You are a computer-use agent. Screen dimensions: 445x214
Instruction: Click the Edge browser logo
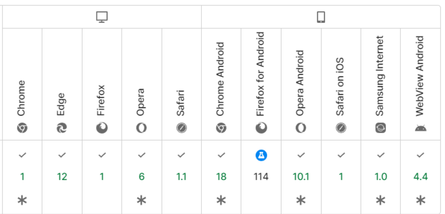[x=62, y=129]
